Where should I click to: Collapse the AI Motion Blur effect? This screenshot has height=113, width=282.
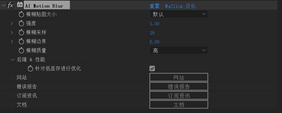click(x=4, y=5)
